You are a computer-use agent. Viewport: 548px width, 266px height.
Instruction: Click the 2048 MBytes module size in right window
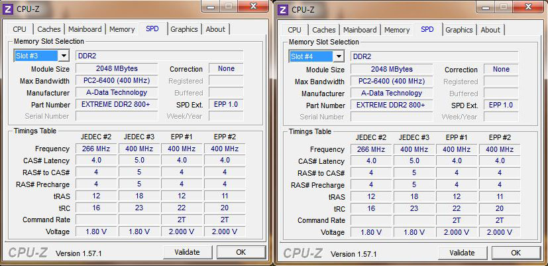392,69
